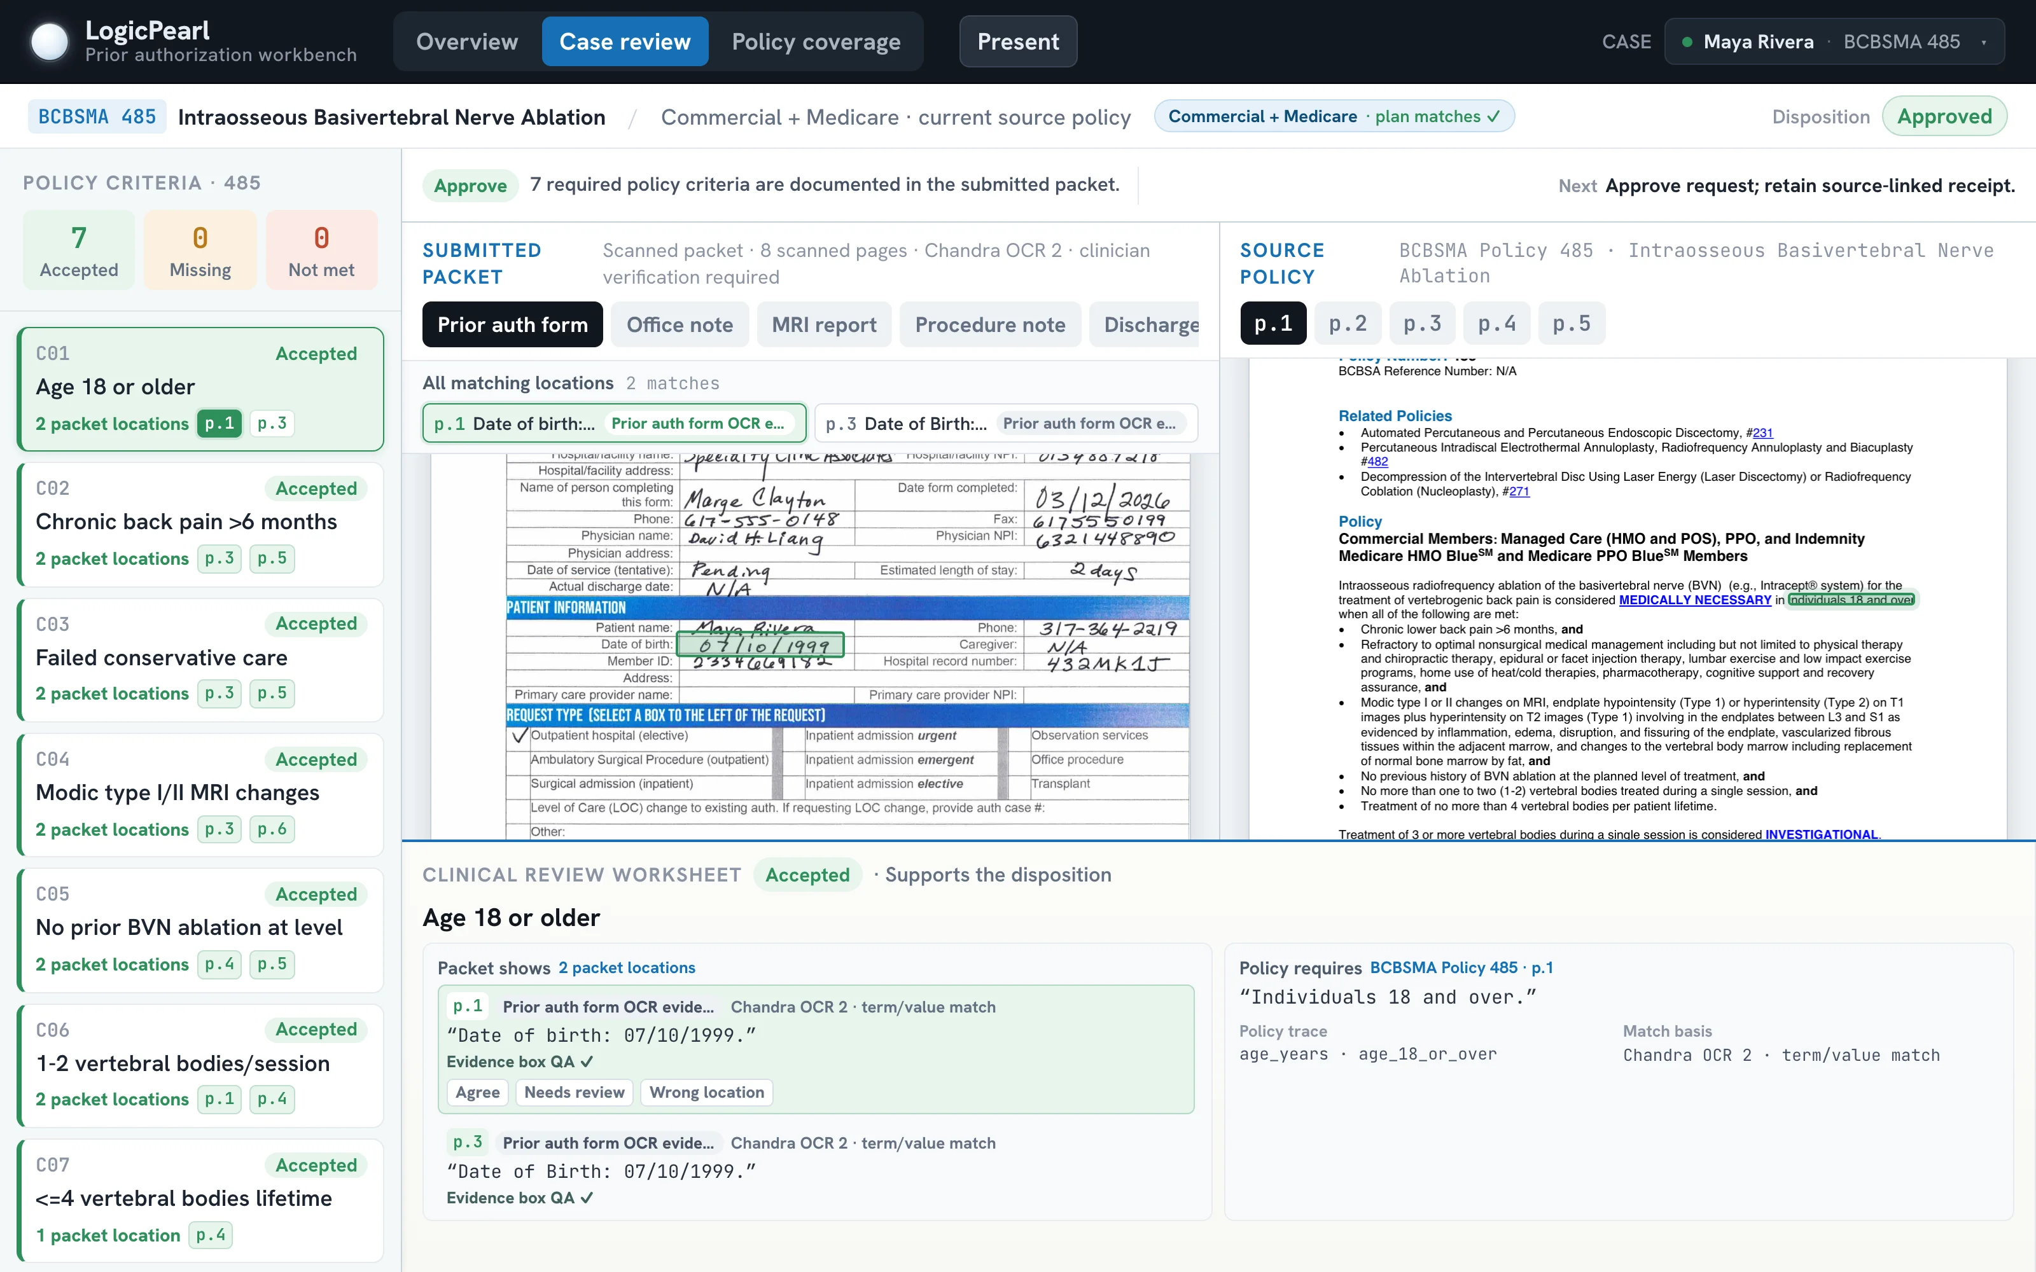Select the Prior auth form tab

[x=512, y=325]
